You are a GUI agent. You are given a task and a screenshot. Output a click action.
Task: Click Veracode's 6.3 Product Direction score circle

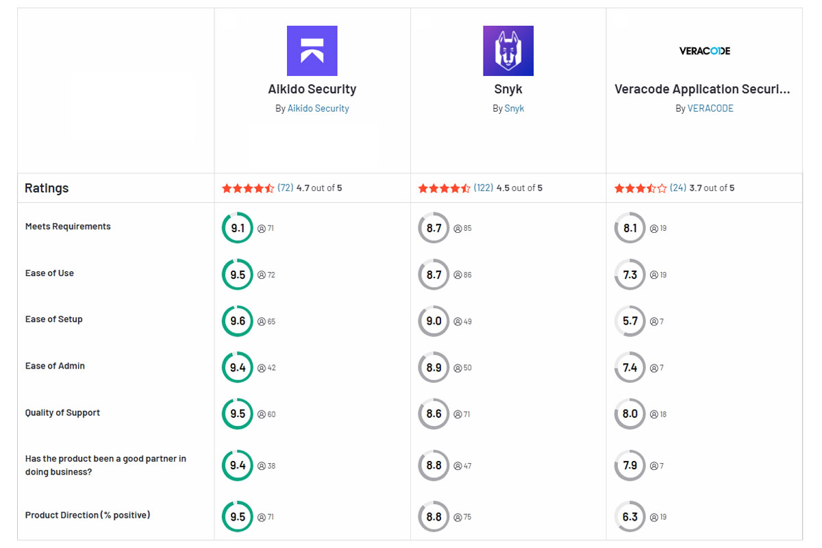click(x=630, y=517)
